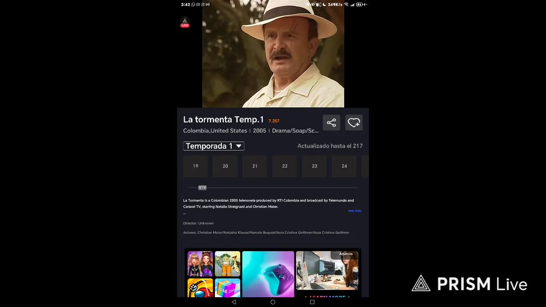Select episode 24

point(344,166)
